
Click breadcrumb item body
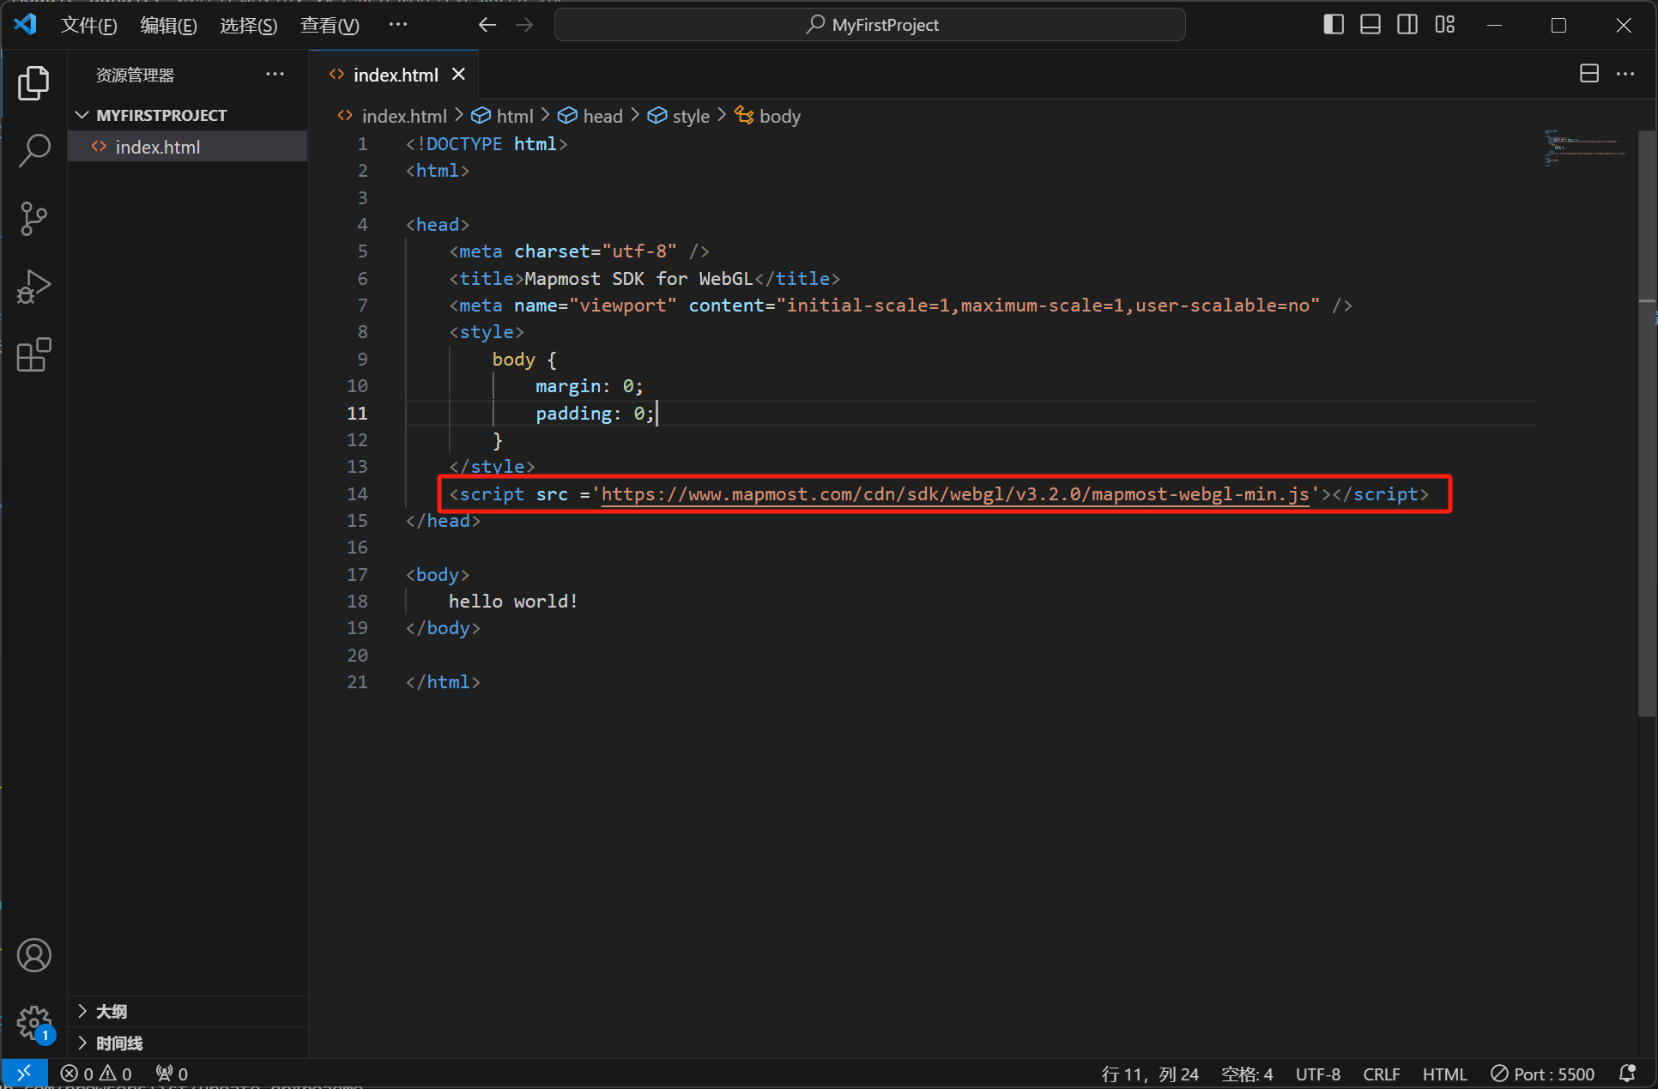[768, 116]
